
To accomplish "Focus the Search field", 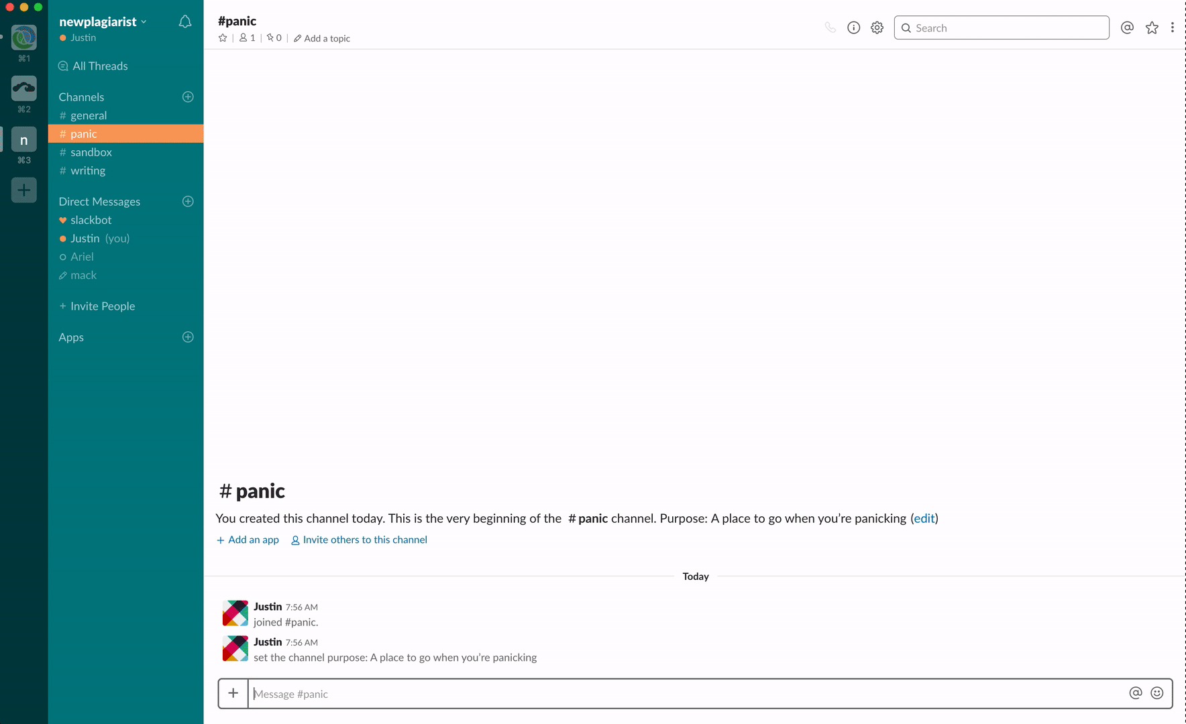I will tap(1002, 27).
